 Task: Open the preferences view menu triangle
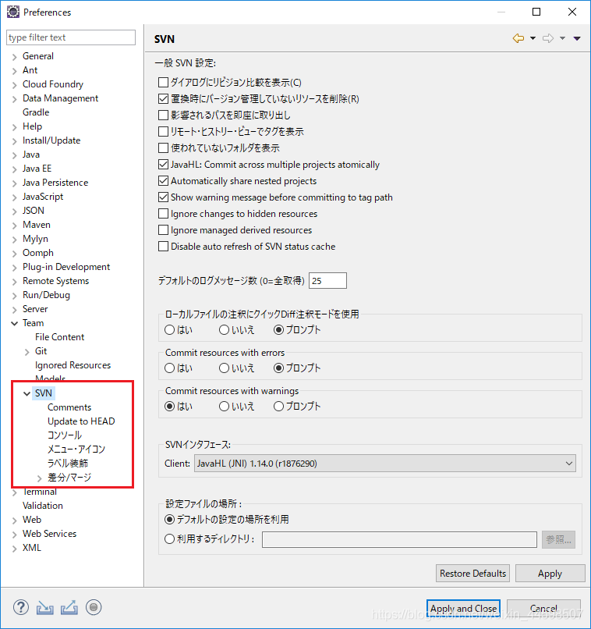[x=577, y=38]
